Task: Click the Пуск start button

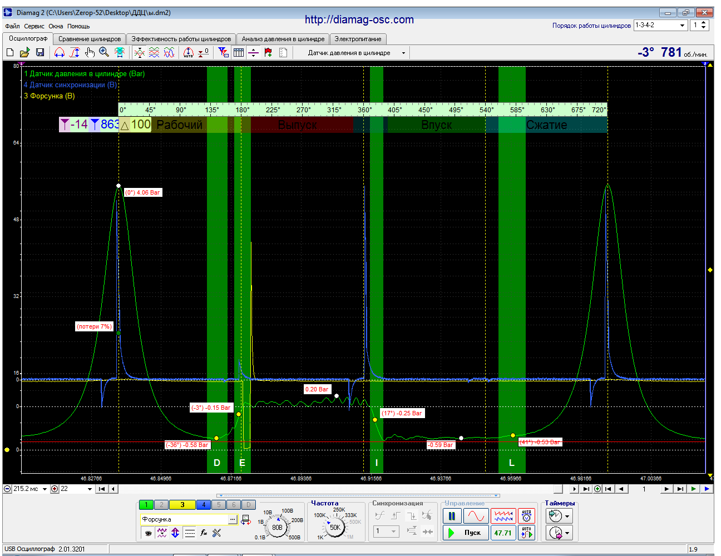Action: (466, 533)
